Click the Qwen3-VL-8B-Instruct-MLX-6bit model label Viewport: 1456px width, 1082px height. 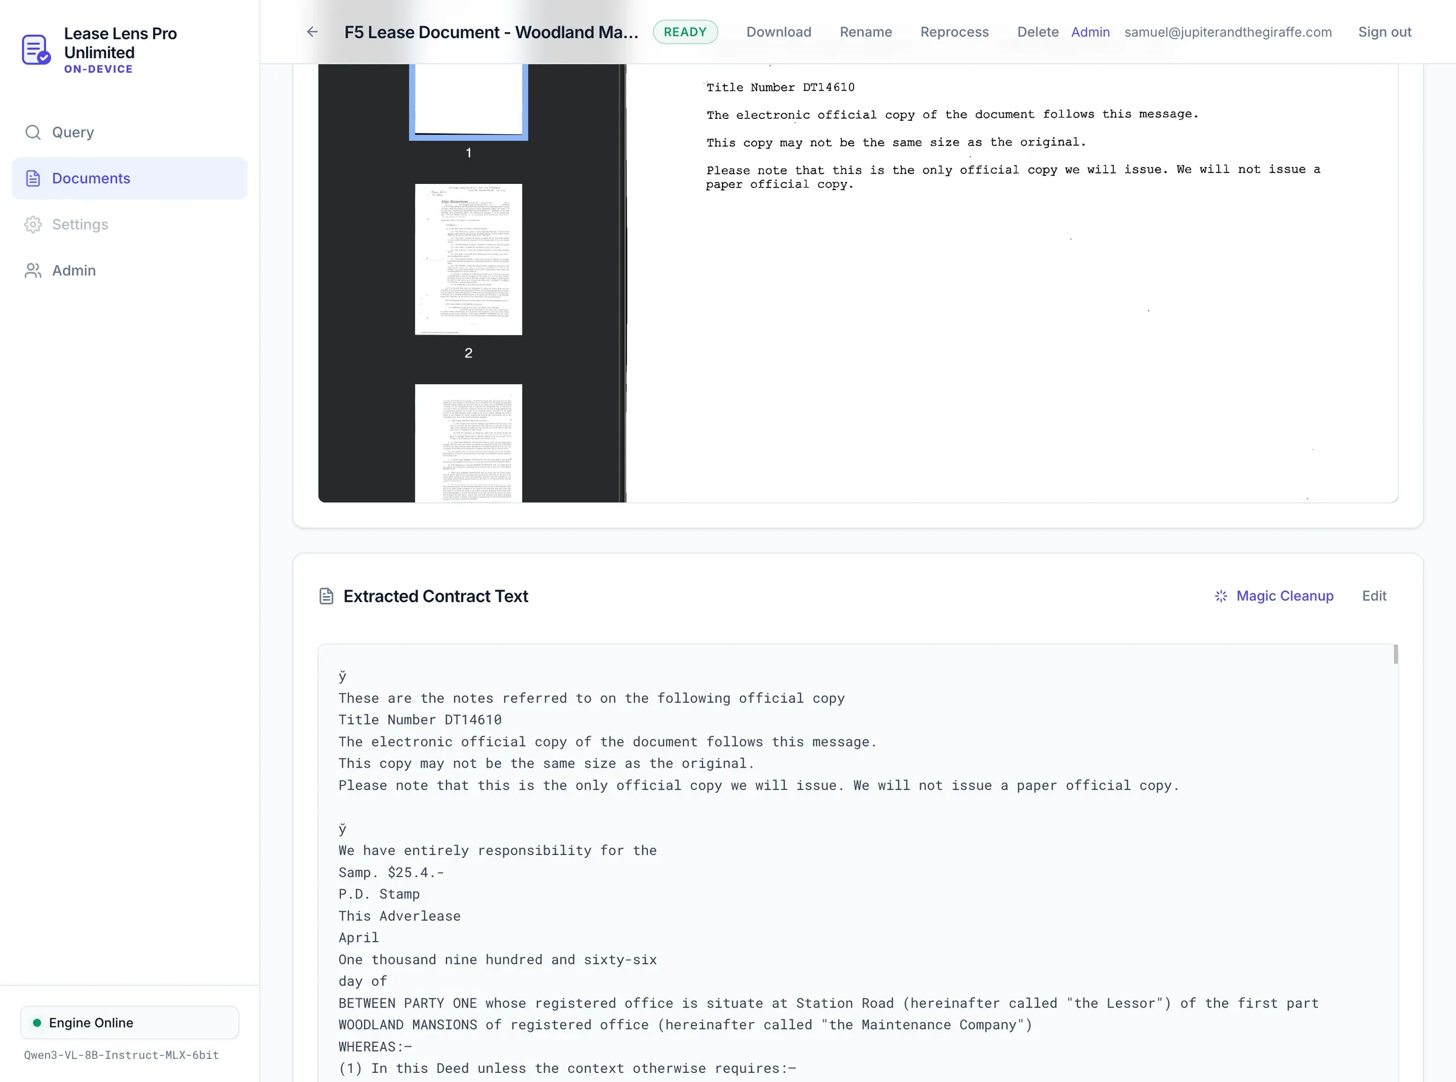click(x=122, y=1055)
